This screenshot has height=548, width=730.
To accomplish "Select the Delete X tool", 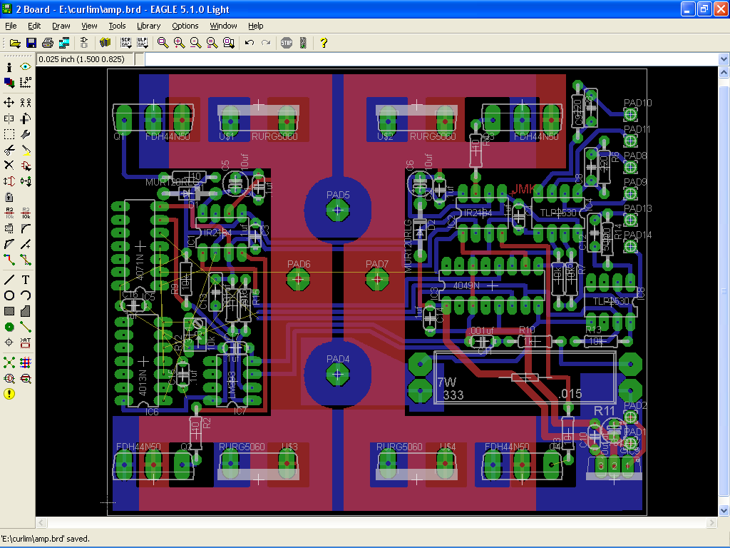I will tap(9, 166).
